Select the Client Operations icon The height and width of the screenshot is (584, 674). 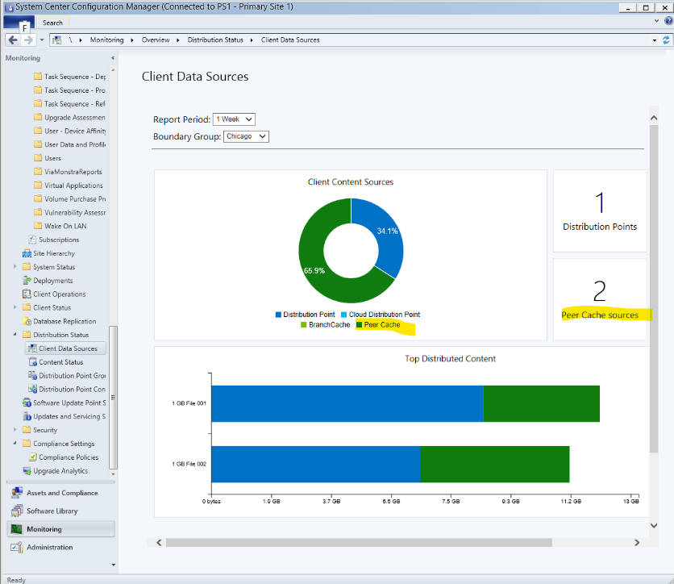27,294
